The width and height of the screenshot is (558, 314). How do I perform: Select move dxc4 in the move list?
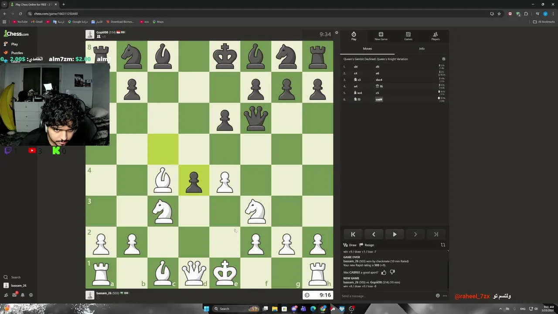pyautogui.click(x=379, y=80)
